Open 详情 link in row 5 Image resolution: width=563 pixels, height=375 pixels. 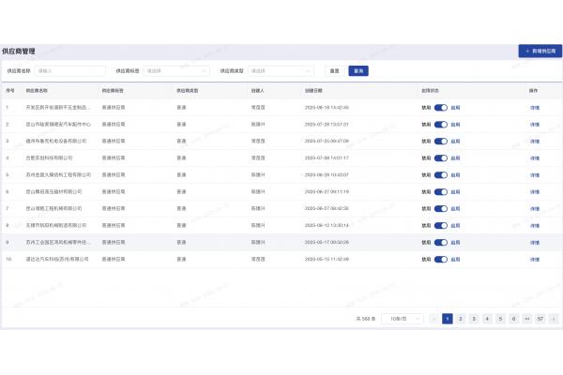(534, 175)
